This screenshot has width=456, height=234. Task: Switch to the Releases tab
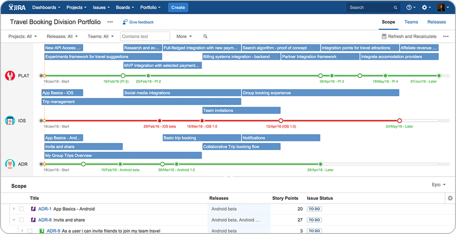(436, 22)
